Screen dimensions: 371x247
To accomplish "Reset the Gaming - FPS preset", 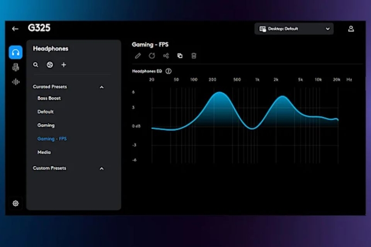I will pos(152,56).
